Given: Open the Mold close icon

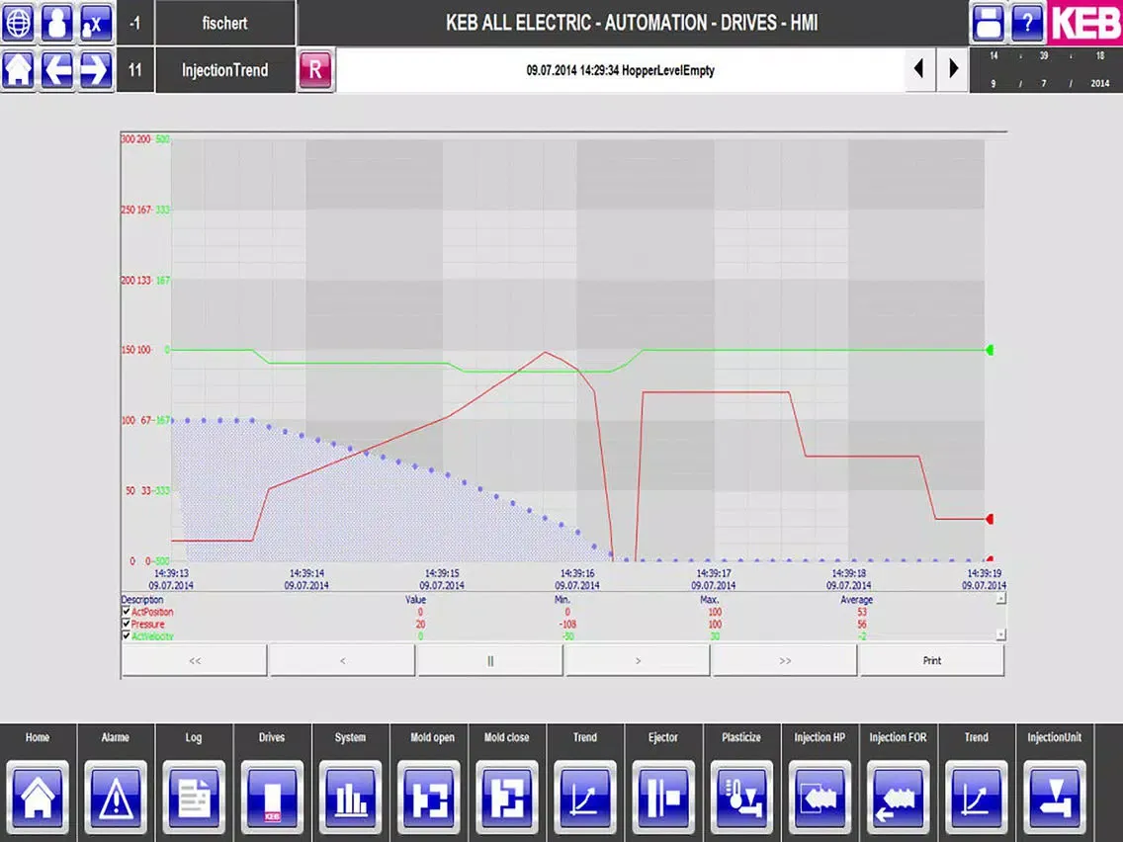Looking at the screenshot, I should pyautogui.click(x=506, y=796).
